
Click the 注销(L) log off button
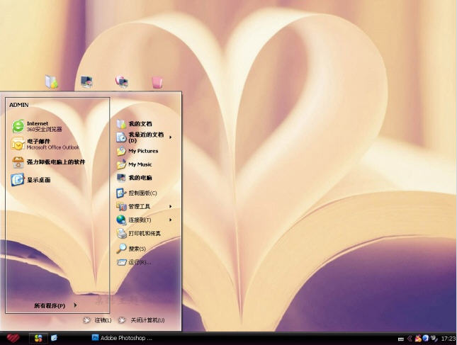(98, 320)
